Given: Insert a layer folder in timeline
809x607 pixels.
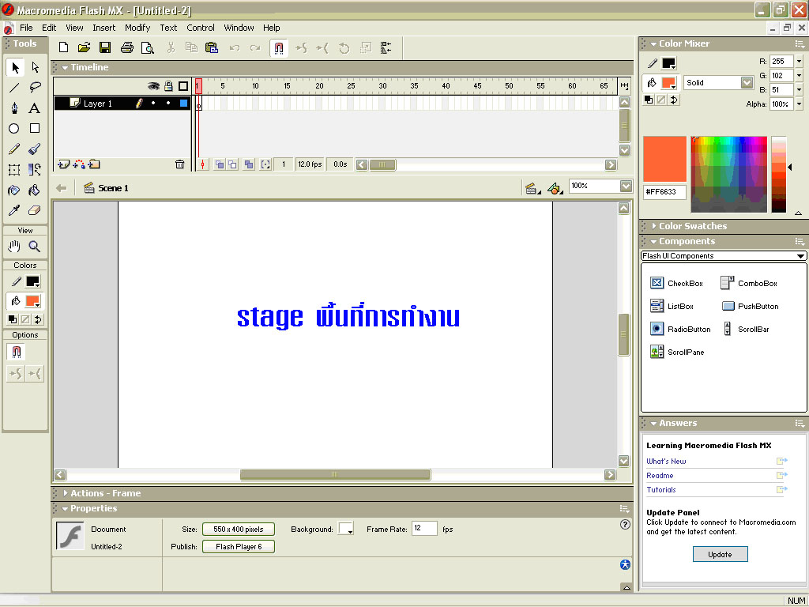Looking at the screenshot, I should (94, 164).
